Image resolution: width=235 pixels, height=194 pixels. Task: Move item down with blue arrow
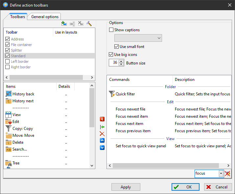(x=102, y=148)
